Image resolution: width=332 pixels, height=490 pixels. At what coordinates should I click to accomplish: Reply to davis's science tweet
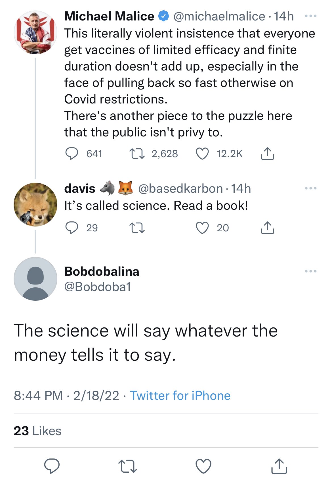pyautogui.click(x=72, y=228)
